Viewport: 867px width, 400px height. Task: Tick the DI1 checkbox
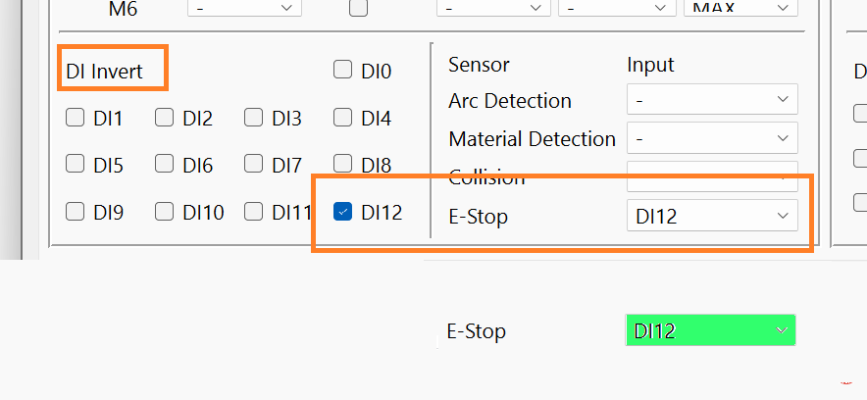pyautogui.click(x=75, y=119)
